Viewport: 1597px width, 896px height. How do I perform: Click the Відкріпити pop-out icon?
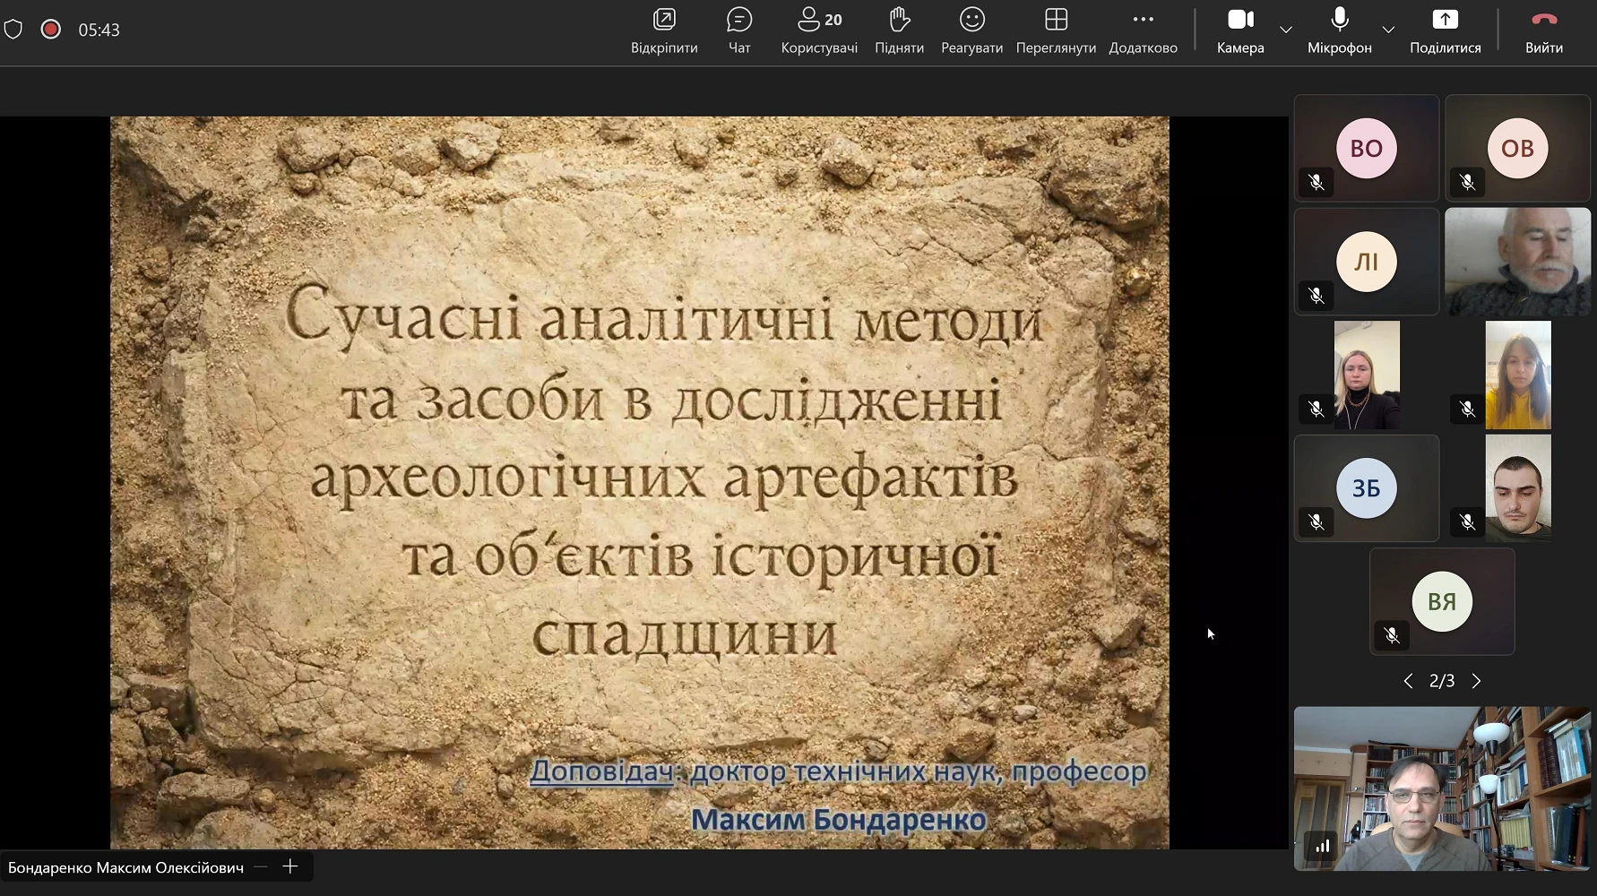point(664,30)
